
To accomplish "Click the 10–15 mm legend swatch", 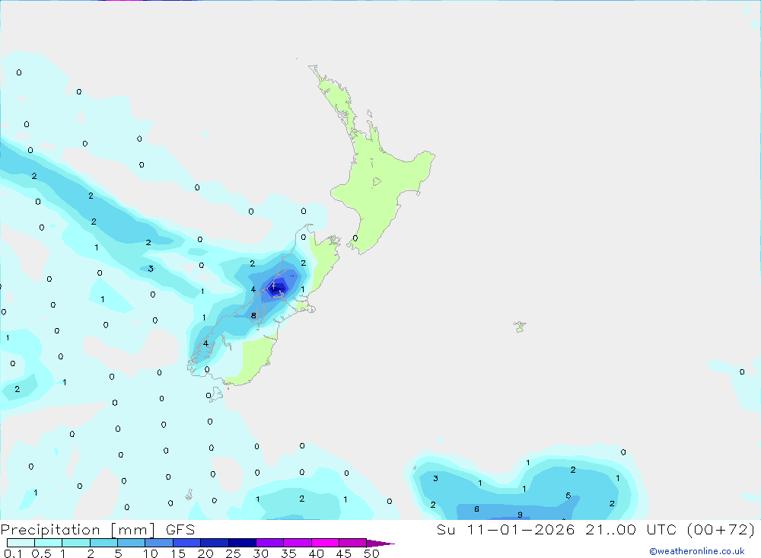I will point(159,543).
